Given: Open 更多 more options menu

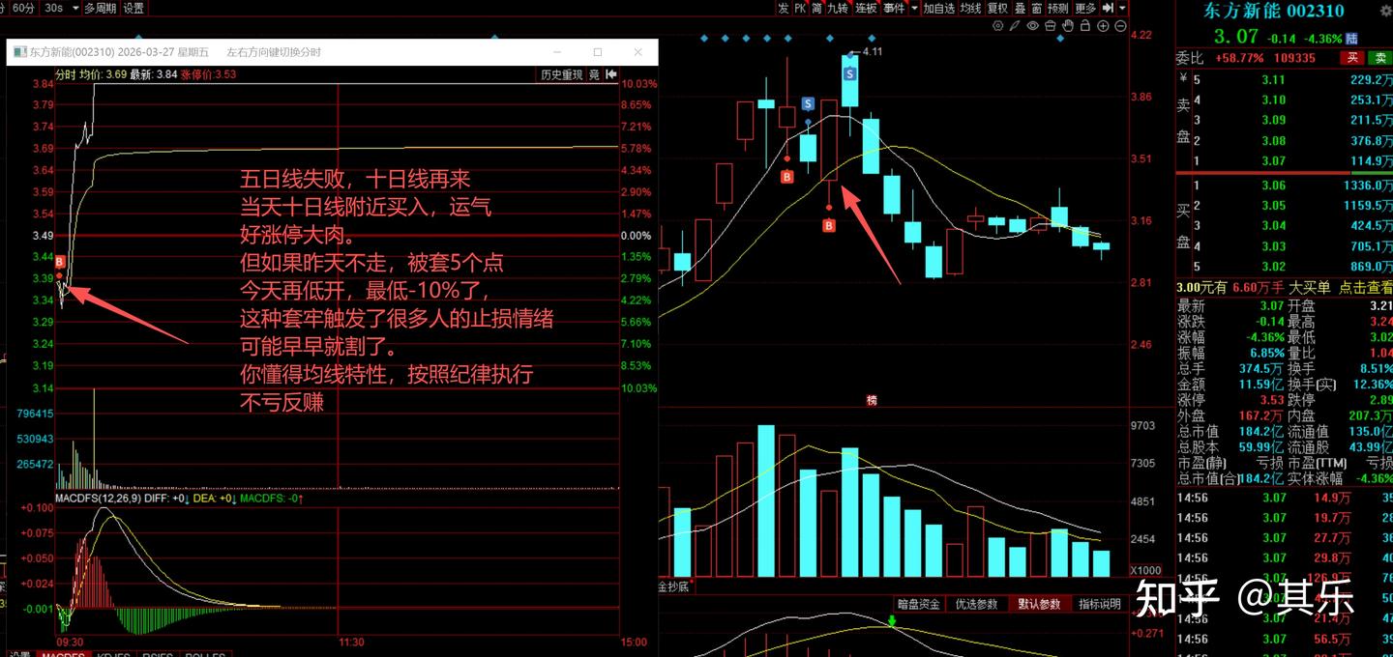Looking at the screenshot, I should [x=1085, y=8].
